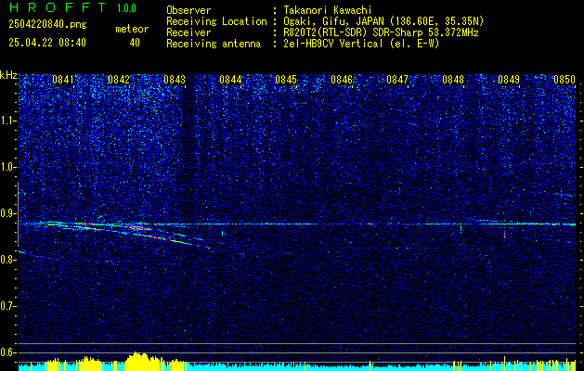The height and width of the screenshot is (371, 584).
Task: Click the 1.0 kHz axis label
Action: (x=7, y=168)
